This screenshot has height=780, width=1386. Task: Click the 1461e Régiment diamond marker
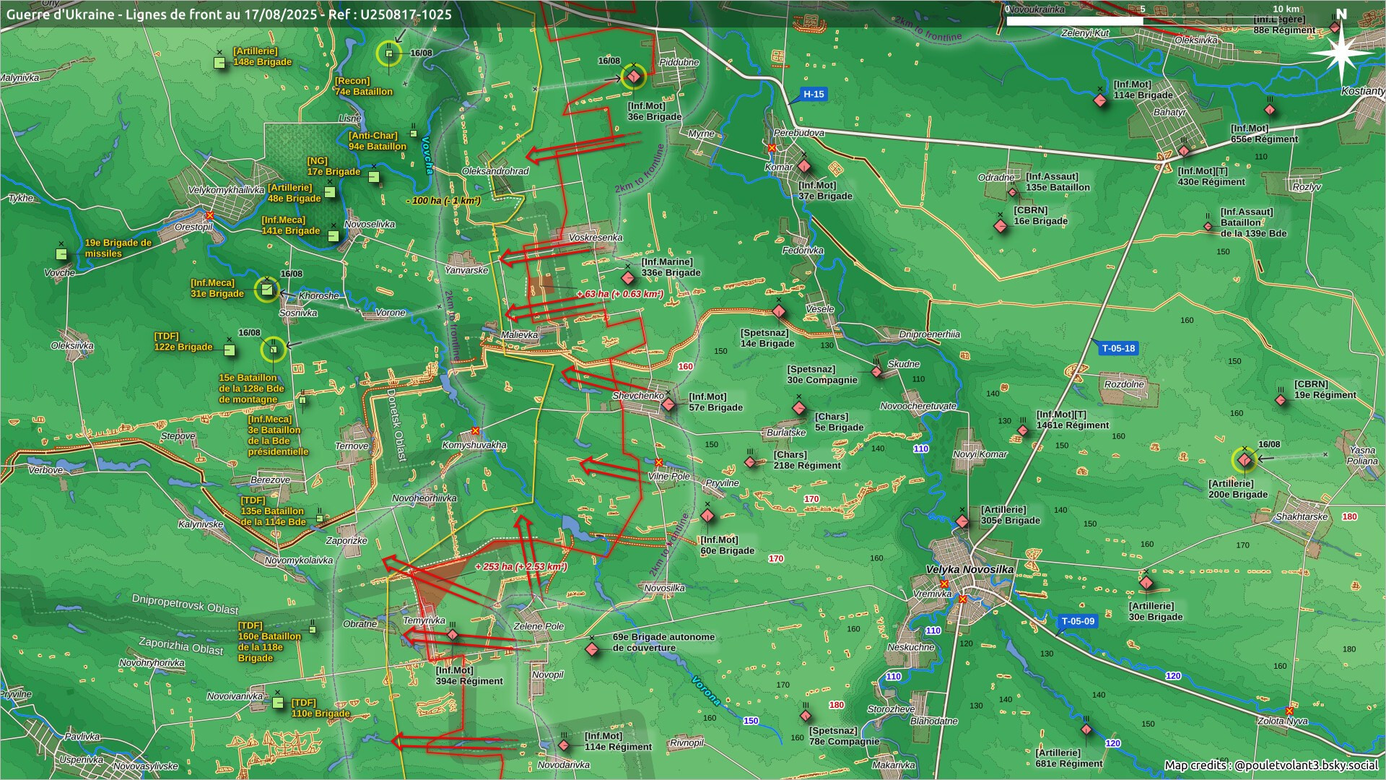point(1023,431)
